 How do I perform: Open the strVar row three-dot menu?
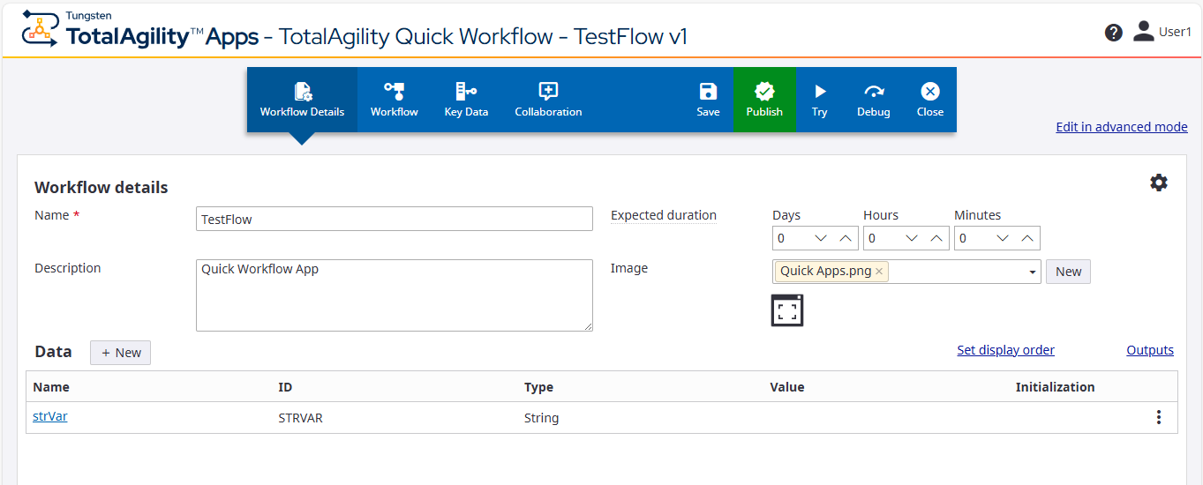[1159, 418]
